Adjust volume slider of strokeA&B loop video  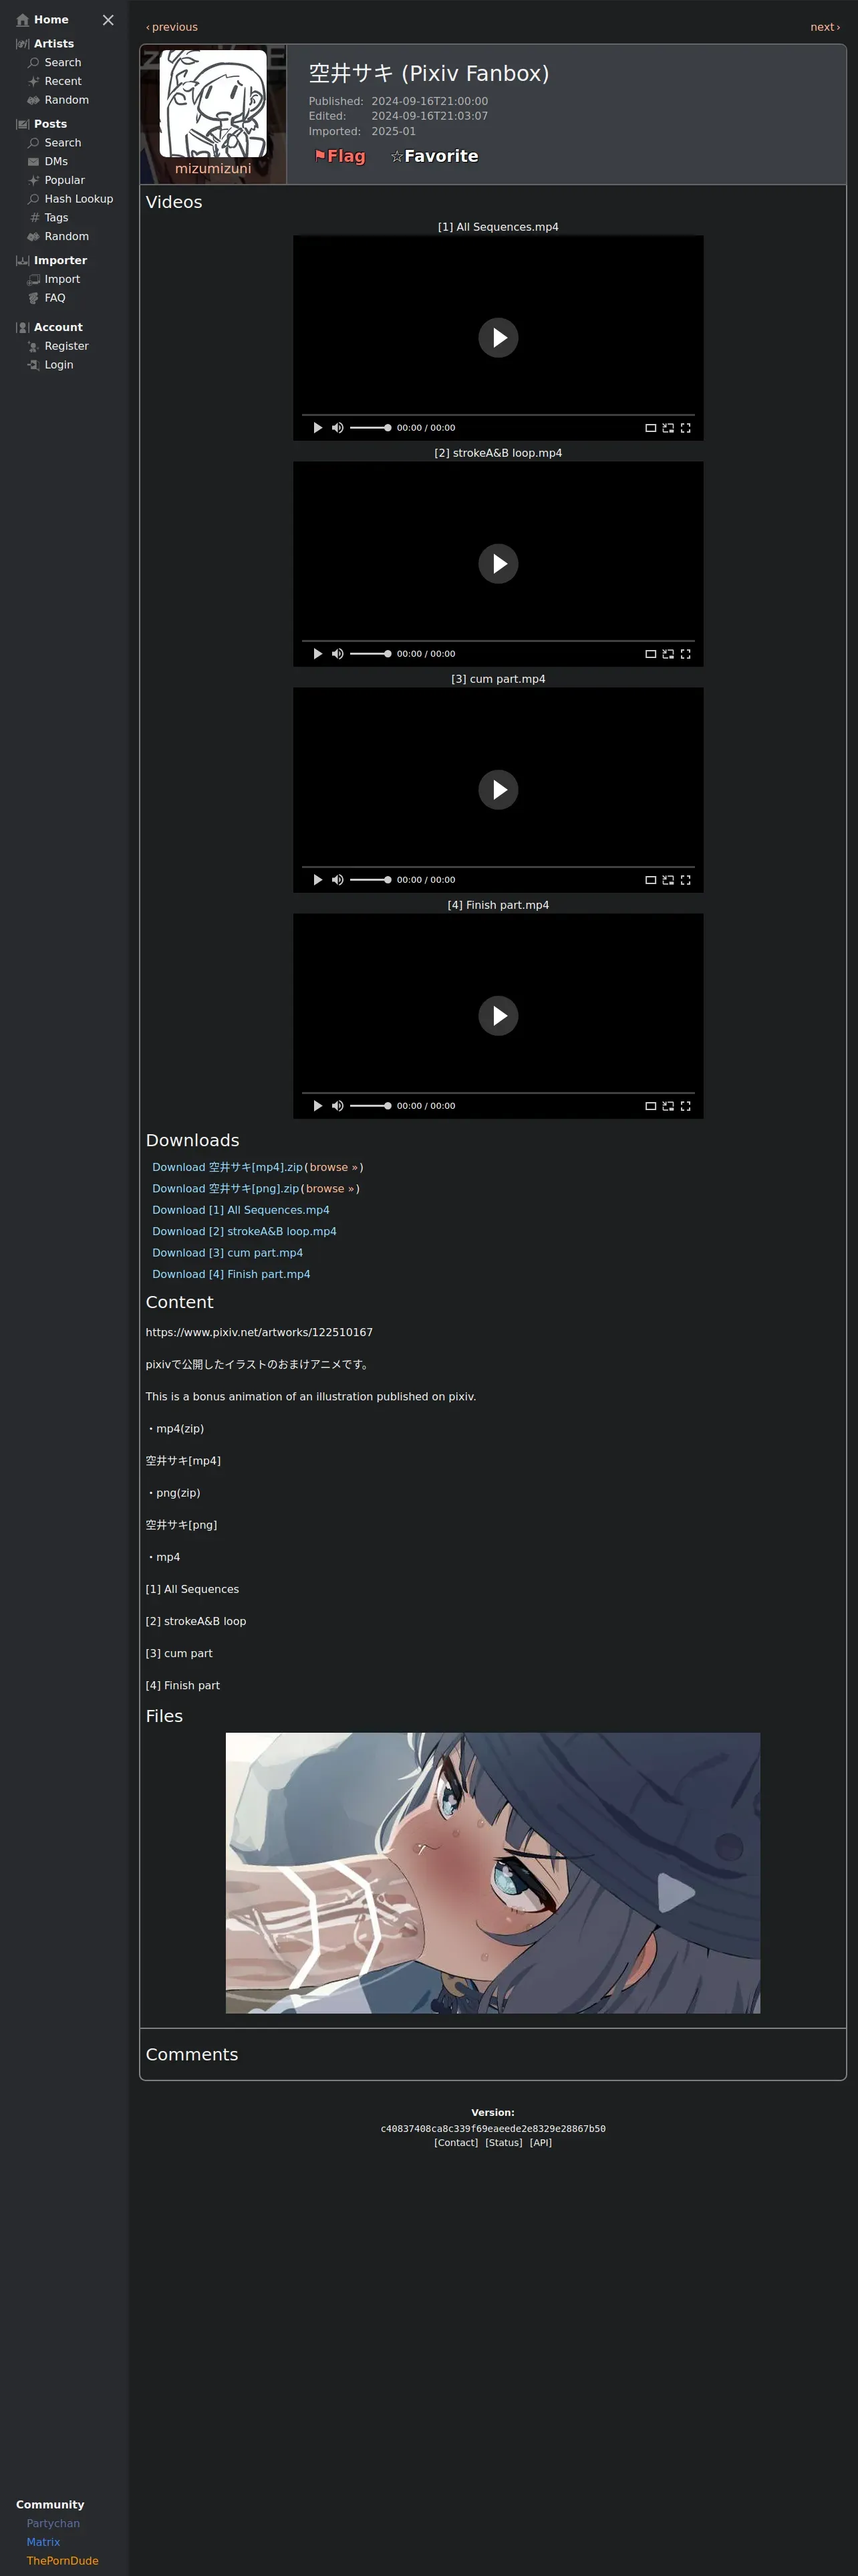coord(371,654)
